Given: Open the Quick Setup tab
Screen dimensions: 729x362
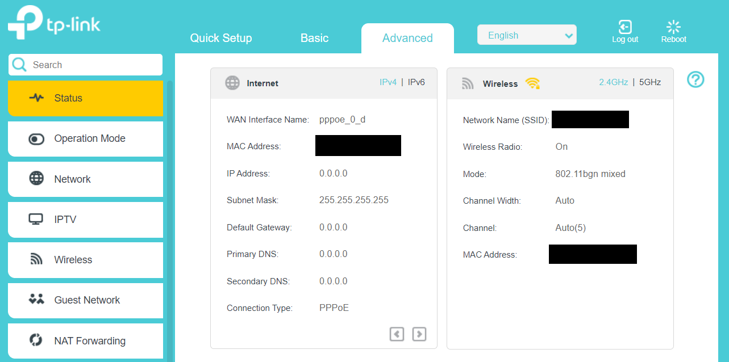Looking at the screenshot, I should [x=221, y=38].
